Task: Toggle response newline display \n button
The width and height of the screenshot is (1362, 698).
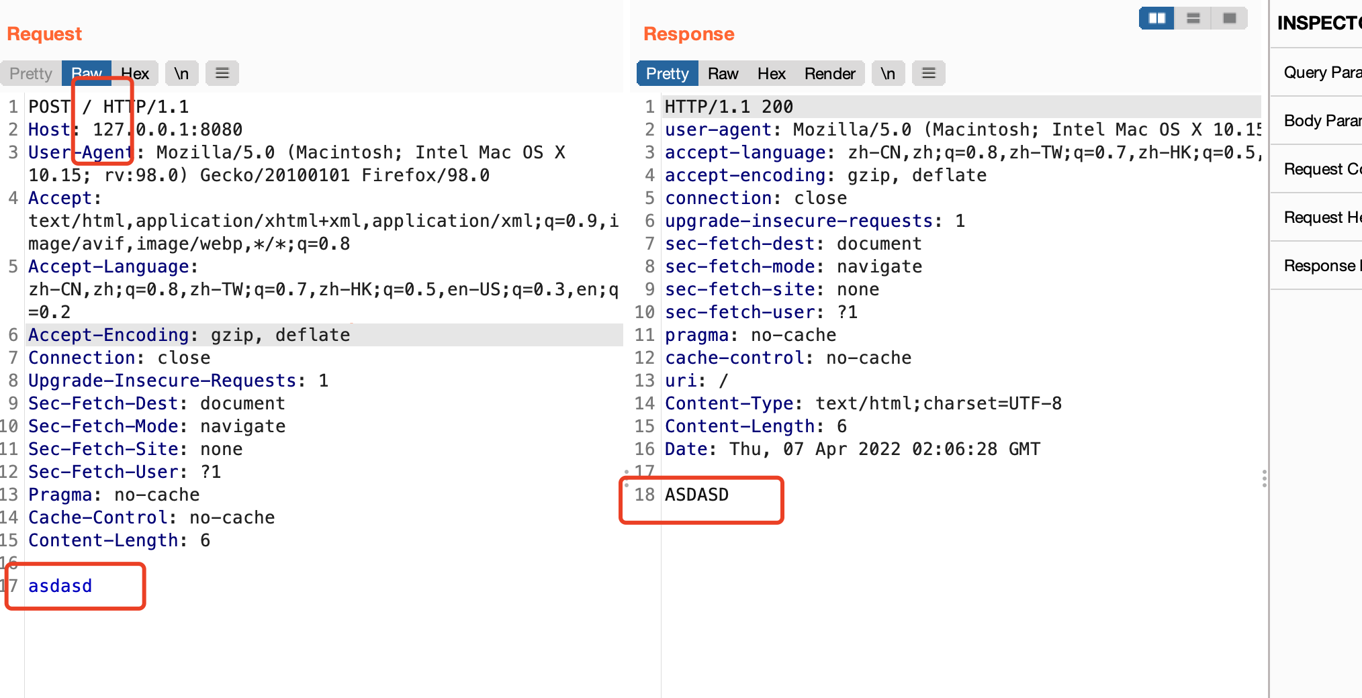Action: point(888,73)
